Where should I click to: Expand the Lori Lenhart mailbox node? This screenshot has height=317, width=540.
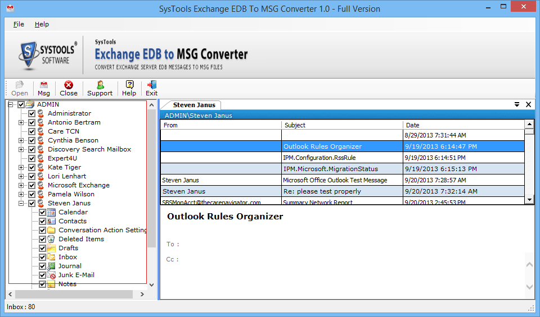(x=21, y=176)
